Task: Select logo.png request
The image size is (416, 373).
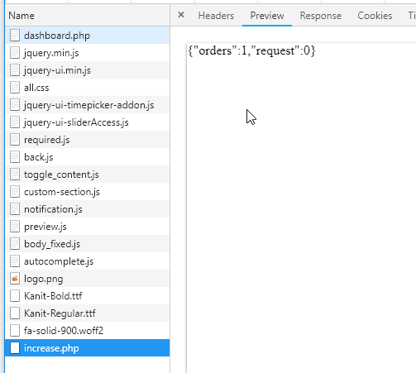Action: [88, 279]
